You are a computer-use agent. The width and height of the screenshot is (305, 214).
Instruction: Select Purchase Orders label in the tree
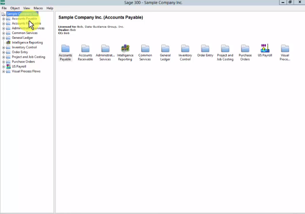[x=23, y=62]
